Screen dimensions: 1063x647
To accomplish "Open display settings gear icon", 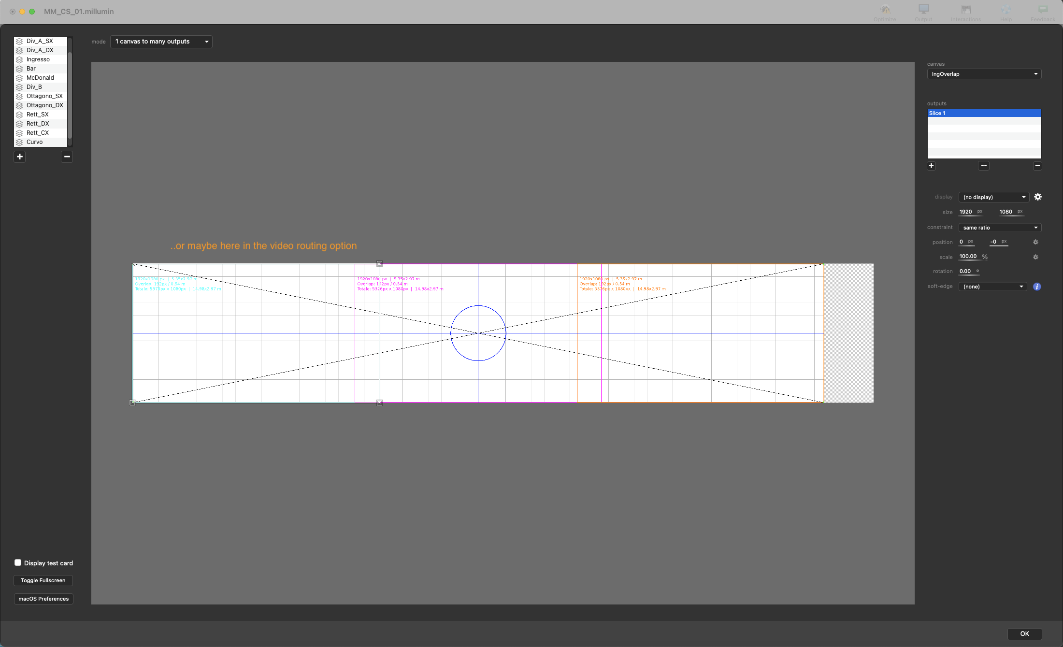I will pyautogui.click(x=1037, y=197).
